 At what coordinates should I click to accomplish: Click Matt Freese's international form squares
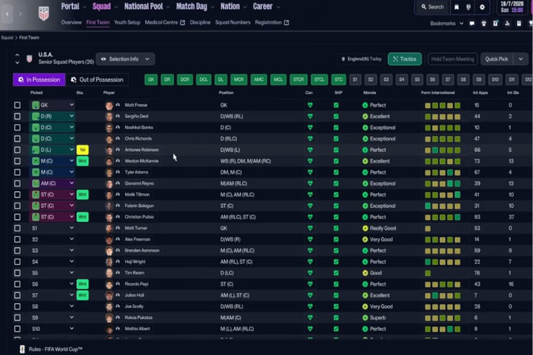[442, 106]
